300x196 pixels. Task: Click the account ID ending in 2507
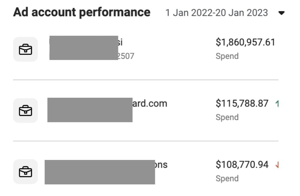click(126, 56)
